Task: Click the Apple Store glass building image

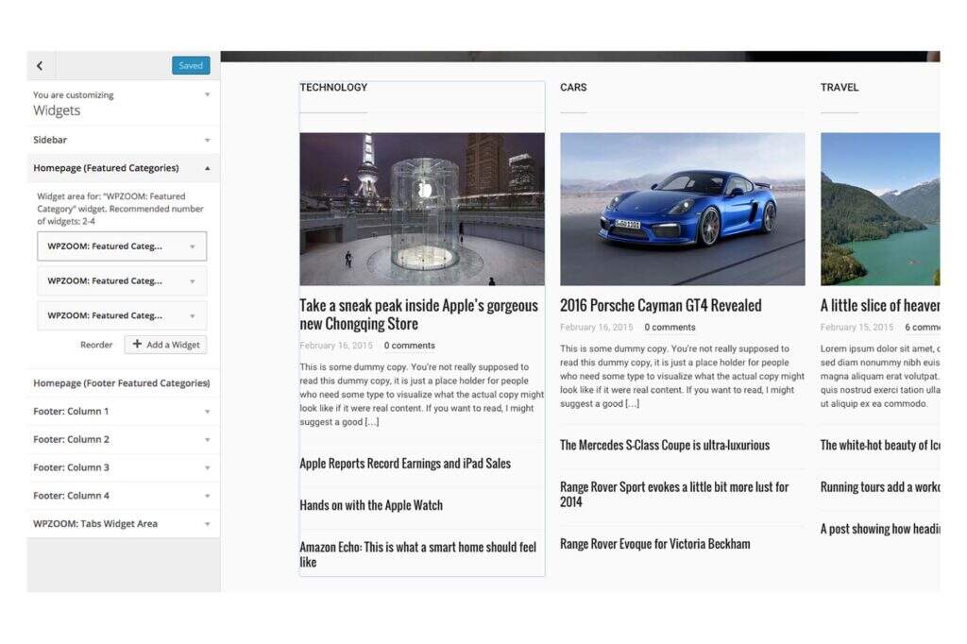Action: (422, 209)
